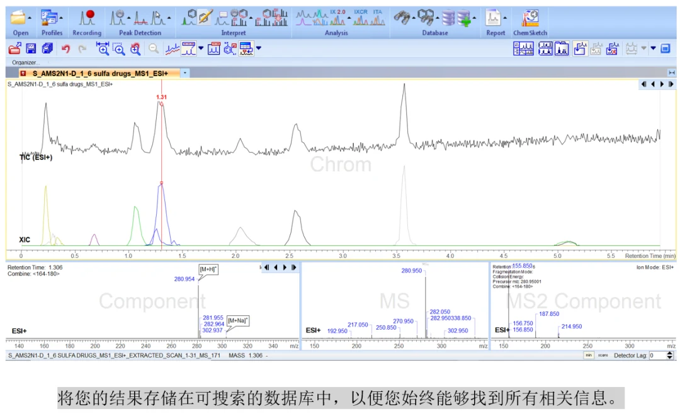680x414 pixels.
Task: Open the IXCR analysis tool
Action: 360,18
